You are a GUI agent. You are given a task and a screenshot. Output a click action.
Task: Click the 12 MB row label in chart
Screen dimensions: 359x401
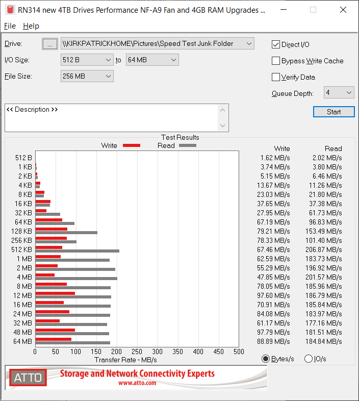(x=22, y=295)
